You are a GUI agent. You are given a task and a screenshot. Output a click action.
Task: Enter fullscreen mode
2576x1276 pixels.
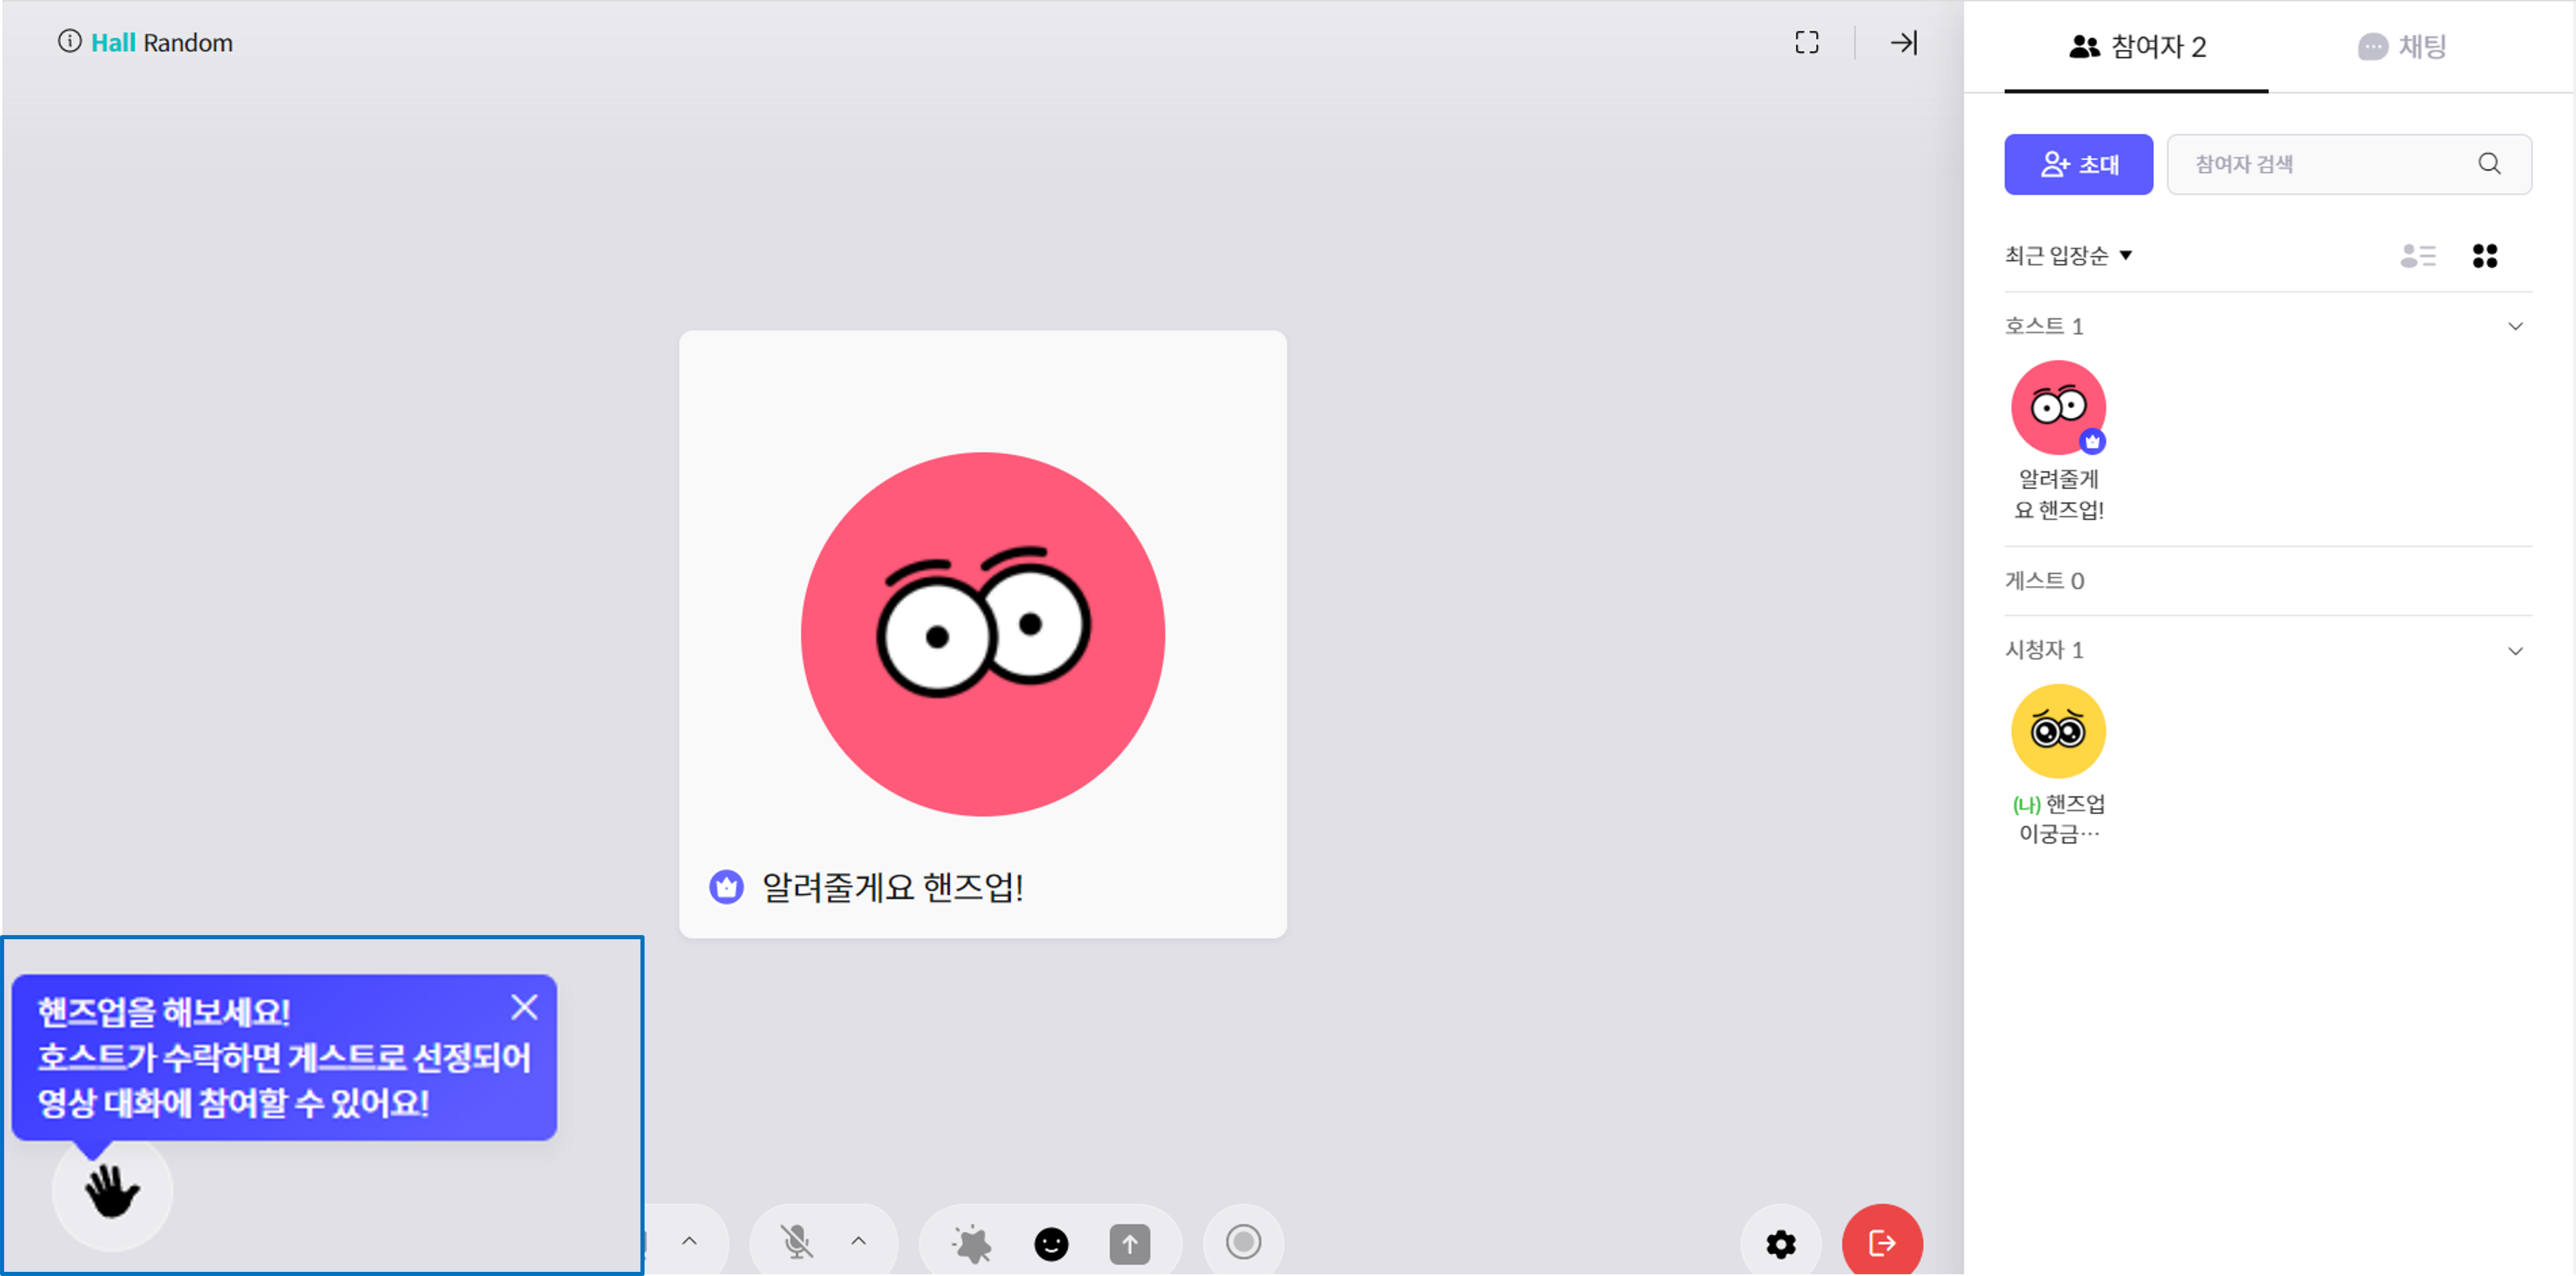click(1806, 42)
